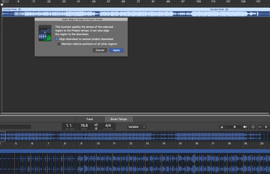
Task: Click the x2 double tempo button
Action: 96,125
